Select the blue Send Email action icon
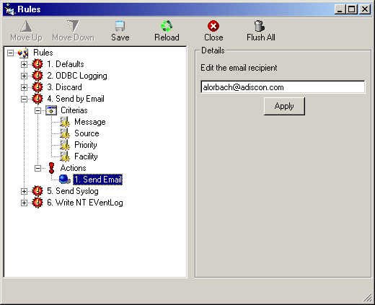Screen dimensions: 375x305 pos(64,180)
